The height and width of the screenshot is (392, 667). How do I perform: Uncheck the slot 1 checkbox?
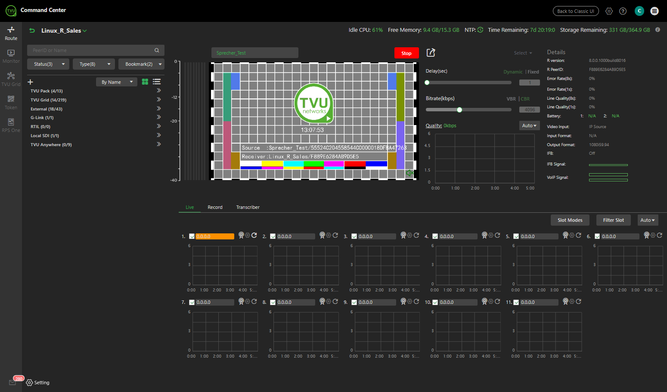pos(192,236)
